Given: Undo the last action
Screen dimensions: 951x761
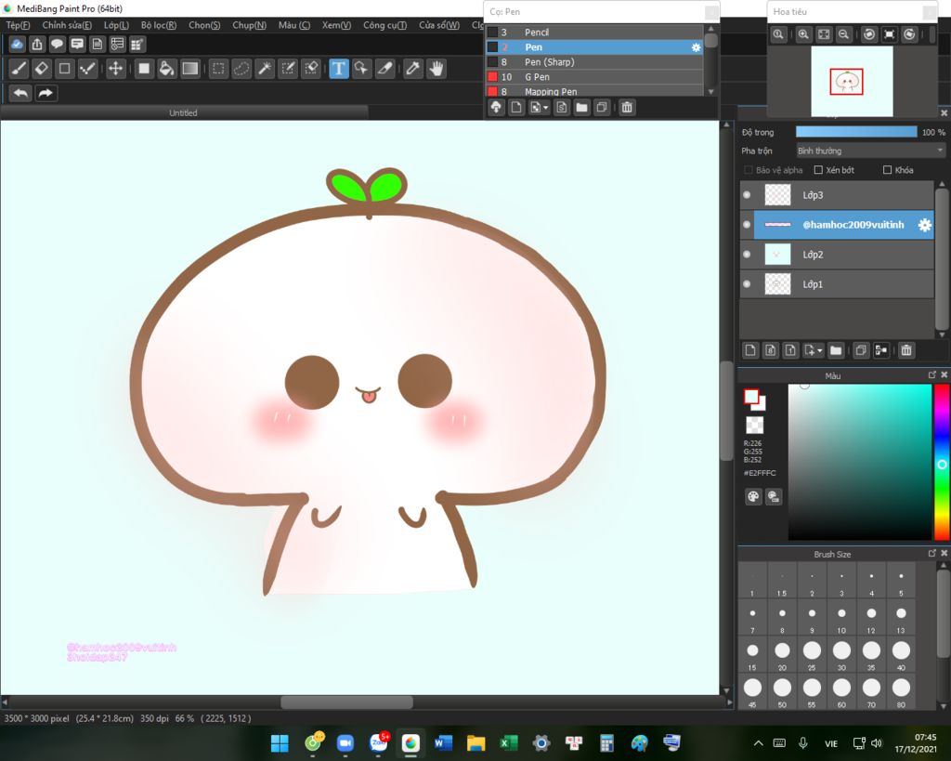Looking at the screenshot, I should pyautogui.click(x=20, y=93).
